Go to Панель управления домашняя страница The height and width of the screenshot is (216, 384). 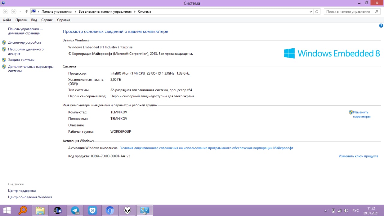(x=25, y=31)
